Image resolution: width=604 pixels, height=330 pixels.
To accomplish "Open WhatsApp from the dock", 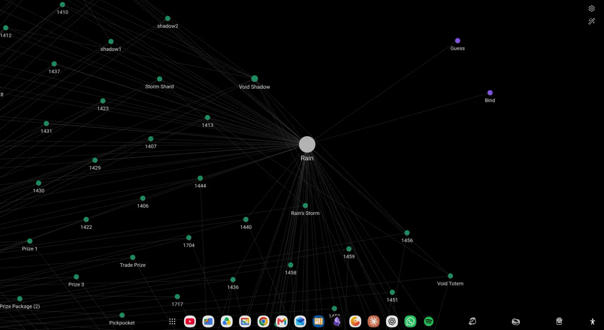I will coord(410,321).
